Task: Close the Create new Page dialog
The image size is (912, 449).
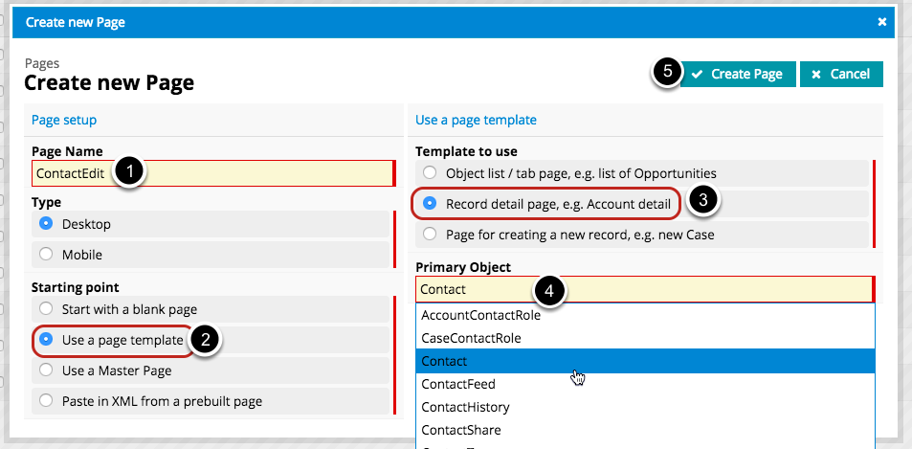Action: click(x=881, y=21)
